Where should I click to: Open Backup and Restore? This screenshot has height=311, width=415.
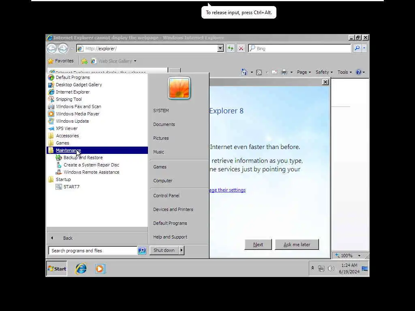coord(83,158)
